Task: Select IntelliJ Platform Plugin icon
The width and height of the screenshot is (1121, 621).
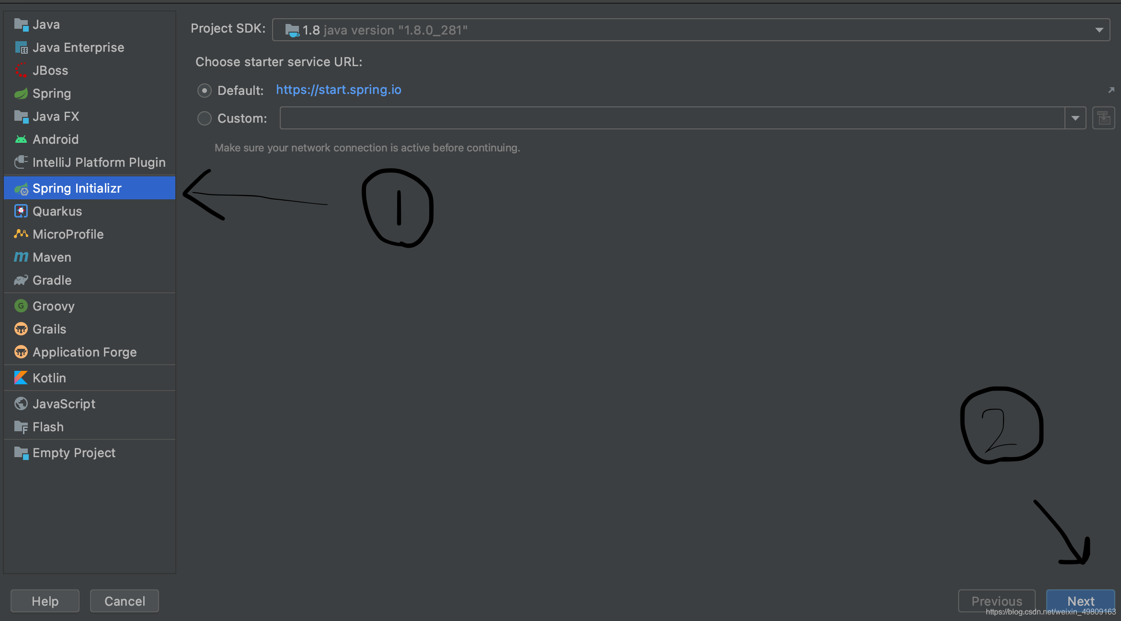Action: click(21, 162)
